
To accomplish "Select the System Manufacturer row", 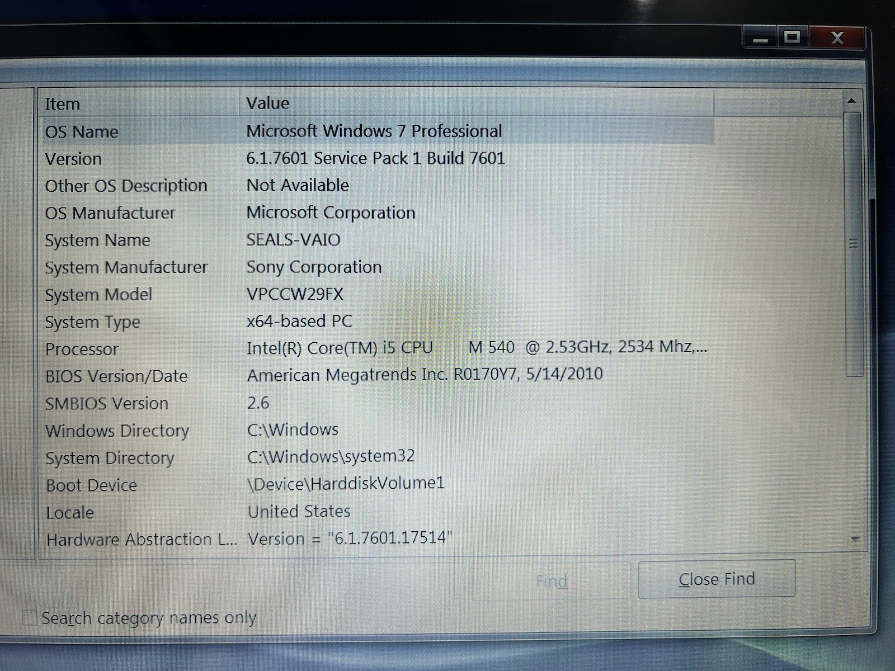I will coord(378,267).
